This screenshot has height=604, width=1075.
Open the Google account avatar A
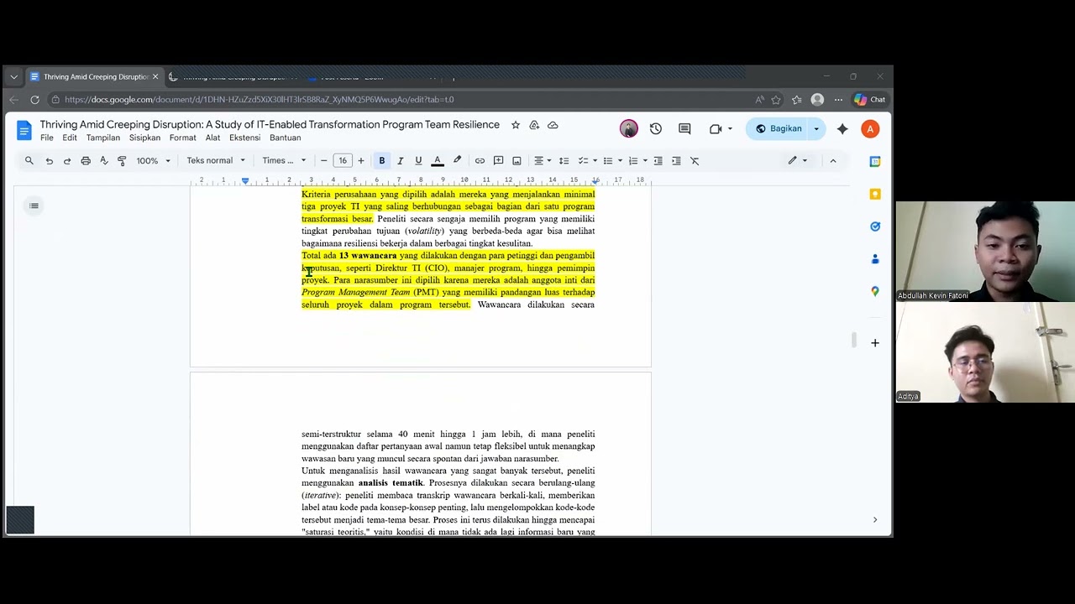point(870,128)
